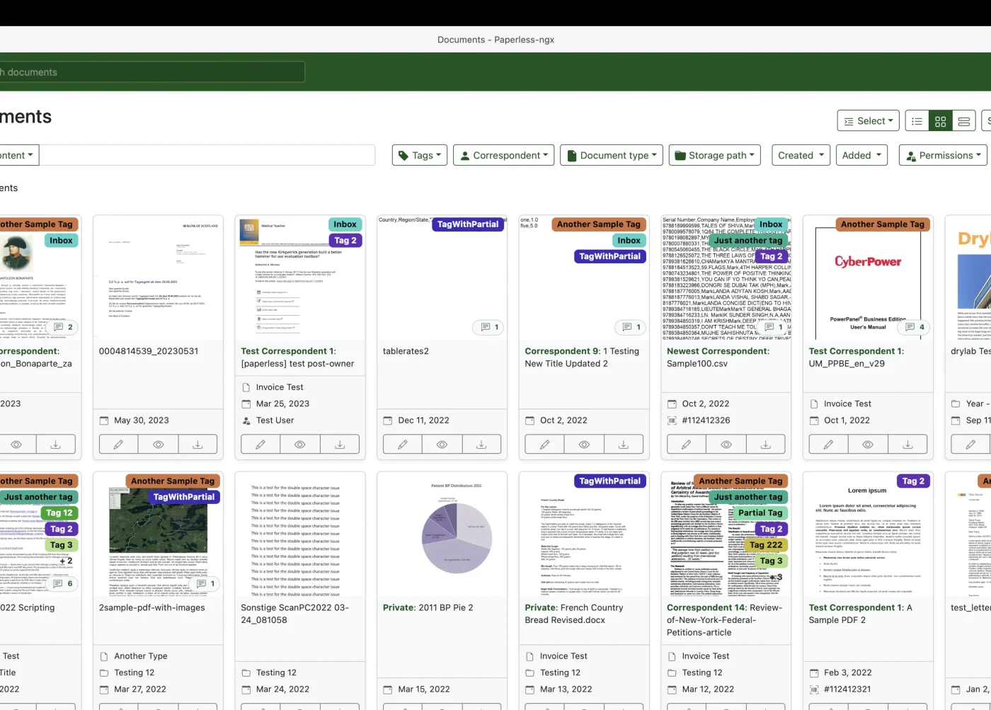Filter by Newest Correspondent link
Screen dimensions: 991x710
[718, 351]
